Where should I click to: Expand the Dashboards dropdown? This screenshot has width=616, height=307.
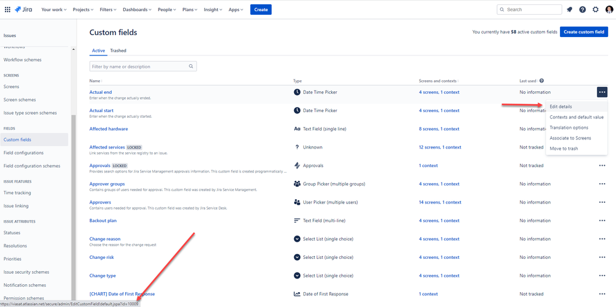(137, 9)
